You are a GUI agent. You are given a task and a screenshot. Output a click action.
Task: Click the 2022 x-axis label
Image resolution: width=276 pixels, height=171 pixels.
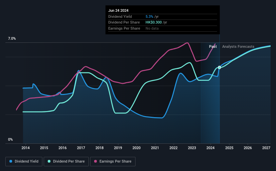(173, 148)
